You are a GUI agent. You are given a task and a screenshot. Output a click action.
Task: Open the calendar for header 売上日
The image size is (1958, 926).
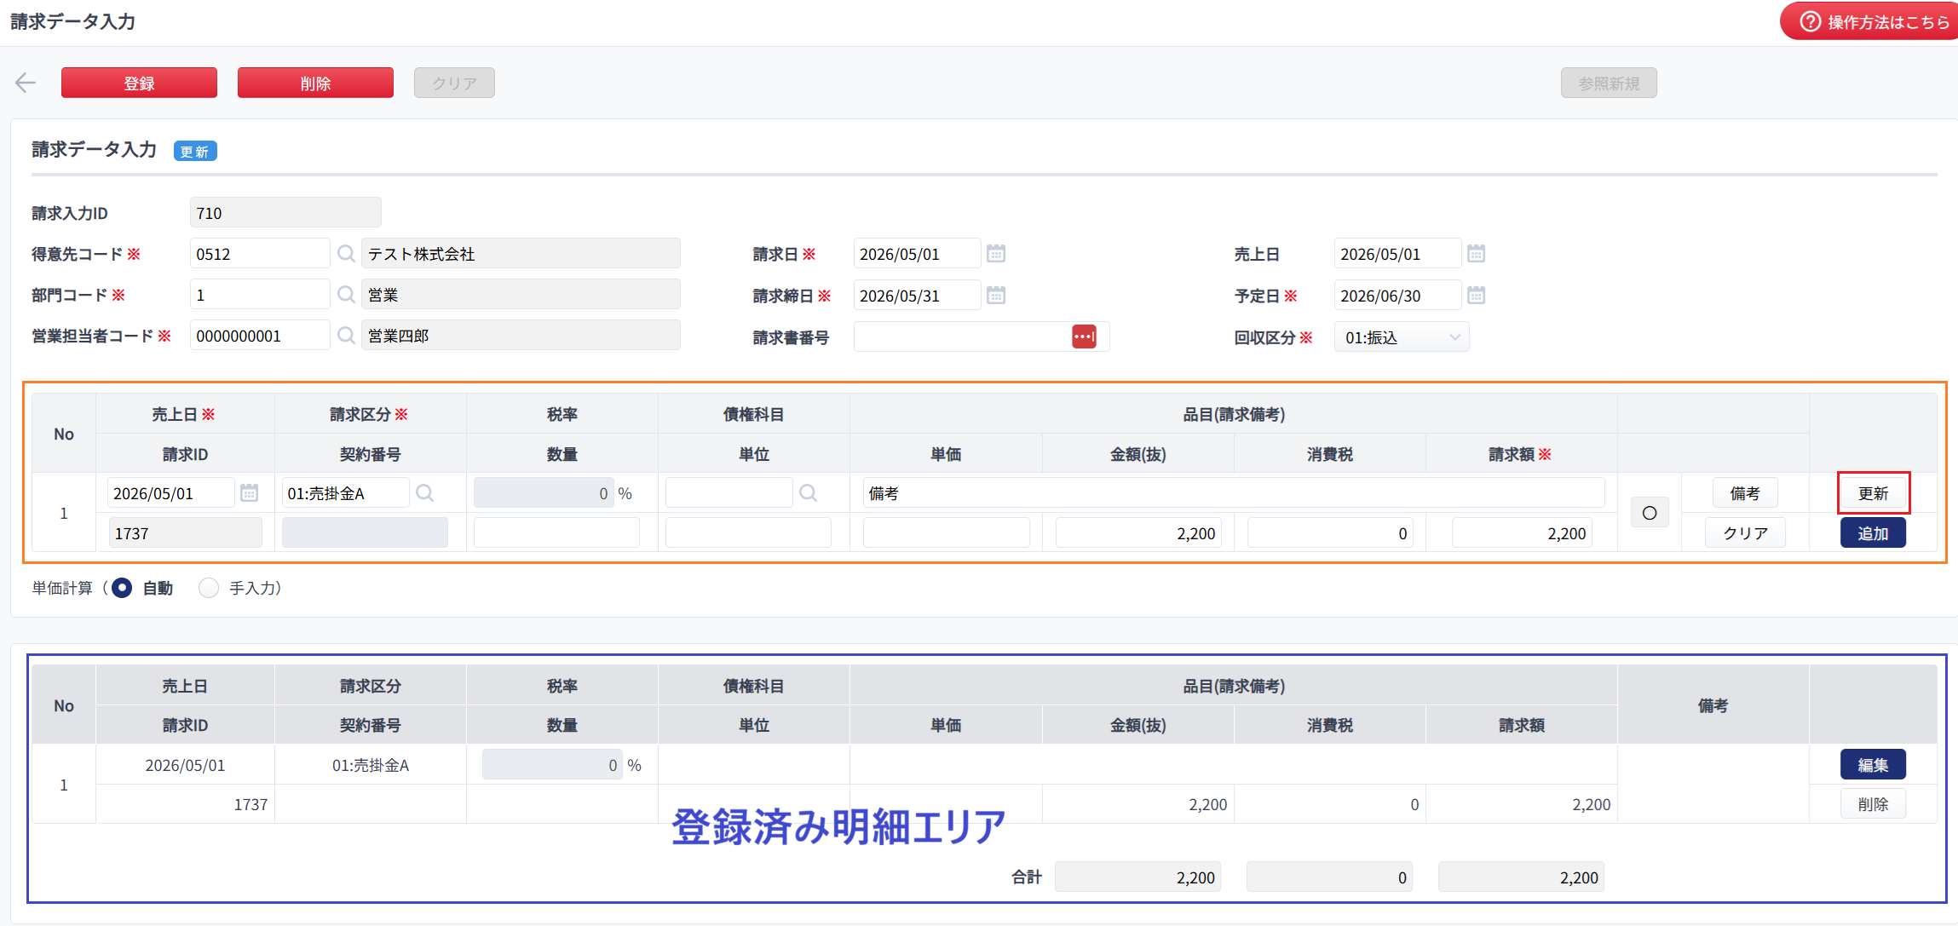pos(1477,254)
